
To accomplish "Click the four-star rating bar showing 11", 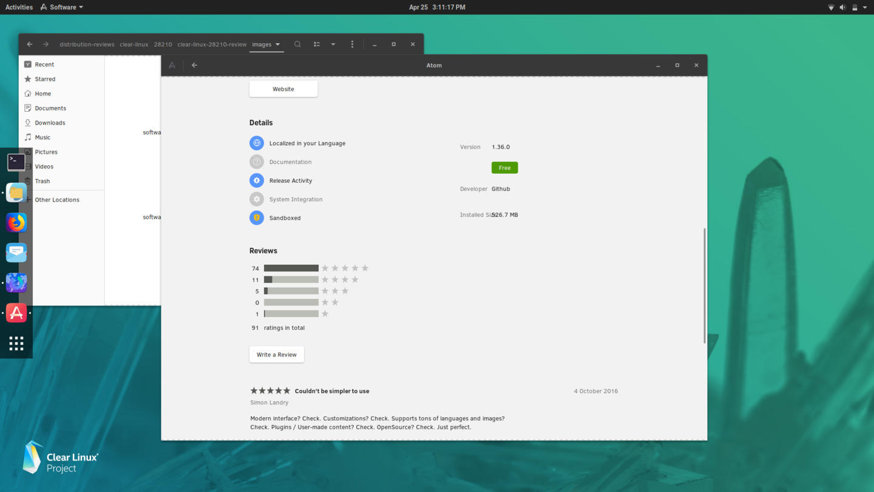I will pyautogui.click(x=291, y=279).
